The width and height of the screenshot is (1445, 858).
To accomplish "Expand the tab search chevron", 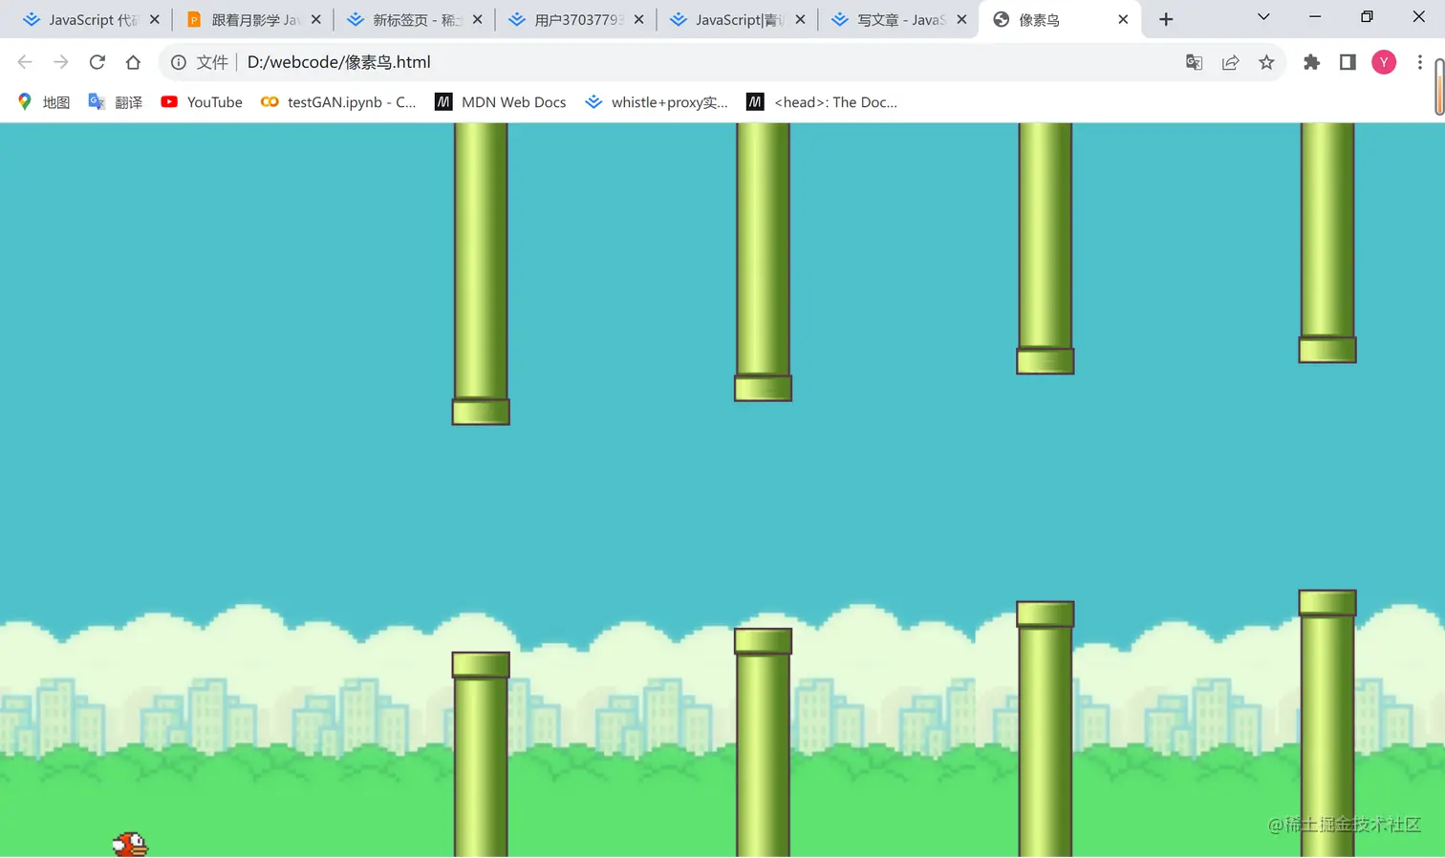I will 1263,17.
